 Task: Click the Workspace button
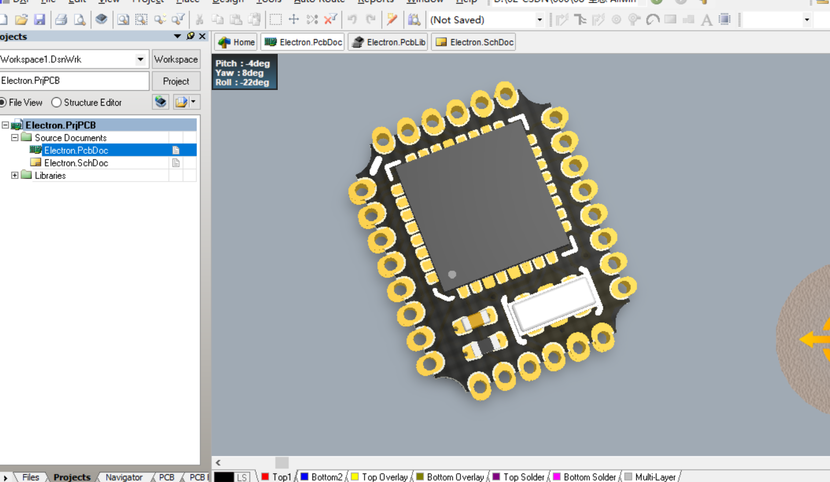point(176,59)
